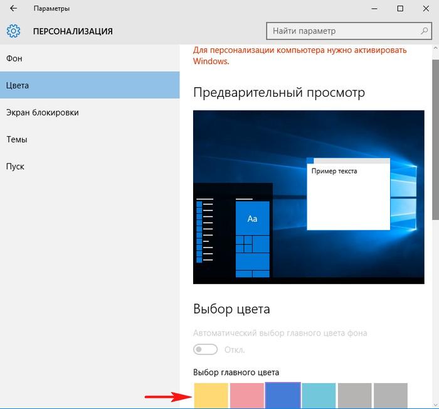Screen dimensions: 439x409
Task: Focus the 'Найти параметр' search field
Action: coord(349,31)
